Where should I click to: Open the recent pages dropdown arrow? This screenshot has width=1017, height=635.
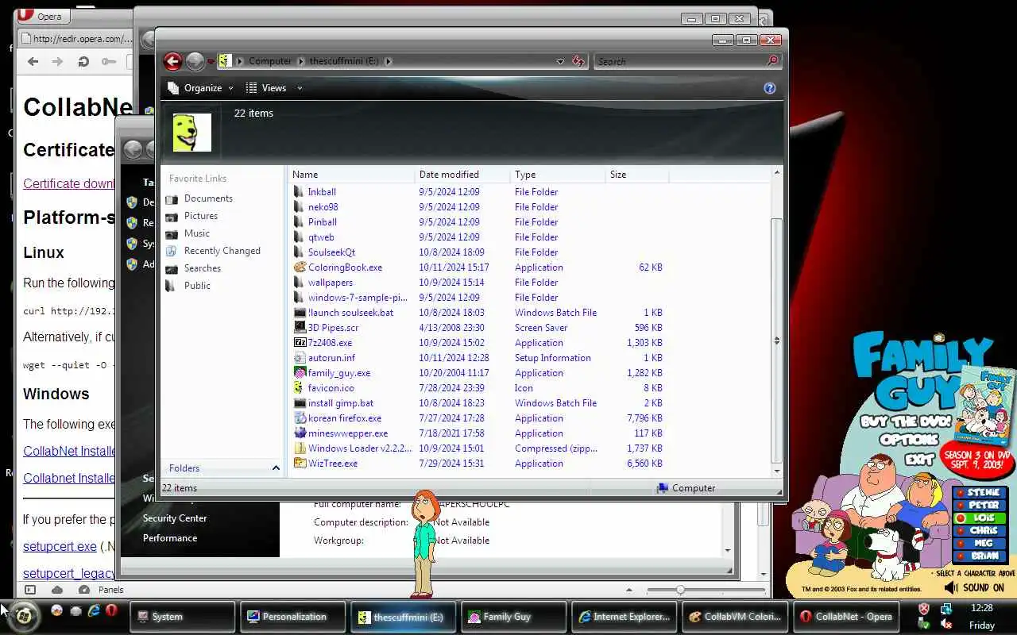tap(211, 61)
